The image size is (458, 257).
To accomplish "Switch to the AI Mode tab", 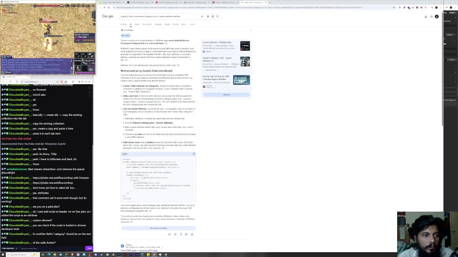I will (123, 24).
